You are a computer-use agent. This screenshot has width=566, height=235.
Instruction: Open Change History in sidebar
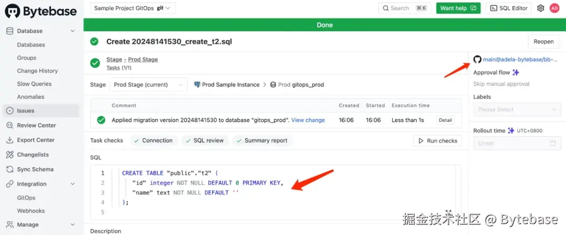pos(38,71)
